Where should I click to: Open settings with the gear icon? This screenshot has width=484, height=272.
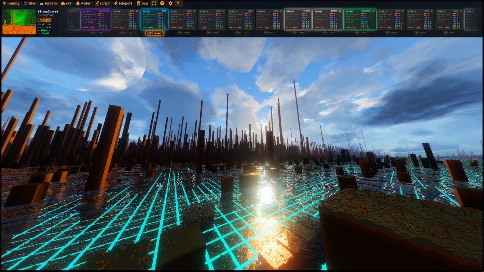coord(170,3)
